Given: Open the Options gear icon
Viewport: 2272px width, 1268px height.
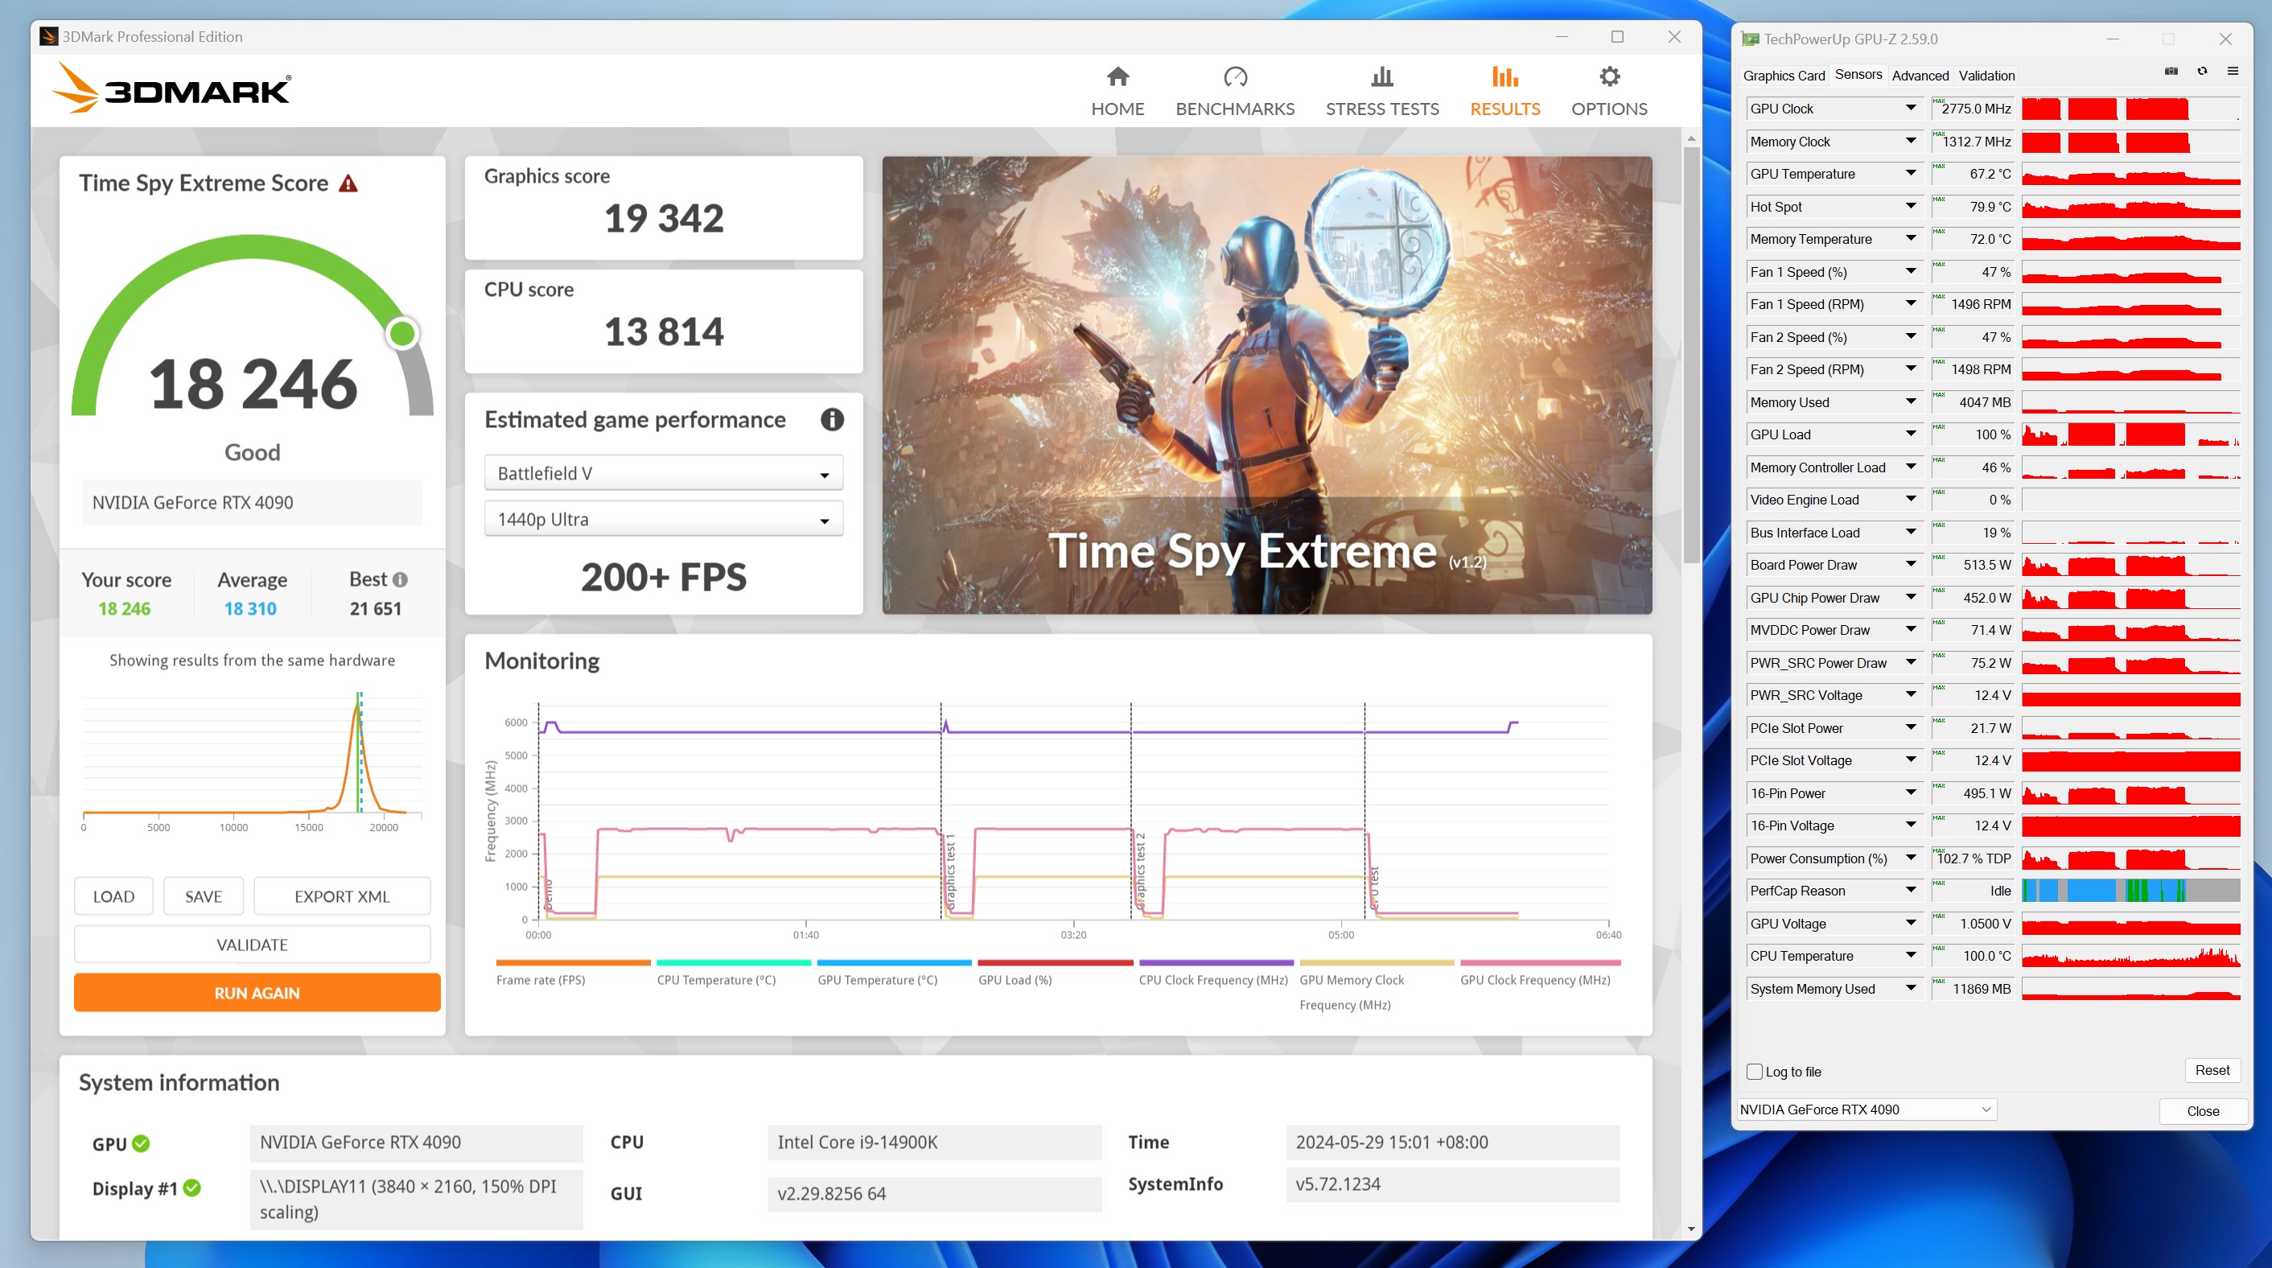Looking at the screenshot, I should [x=1609, y=77].
